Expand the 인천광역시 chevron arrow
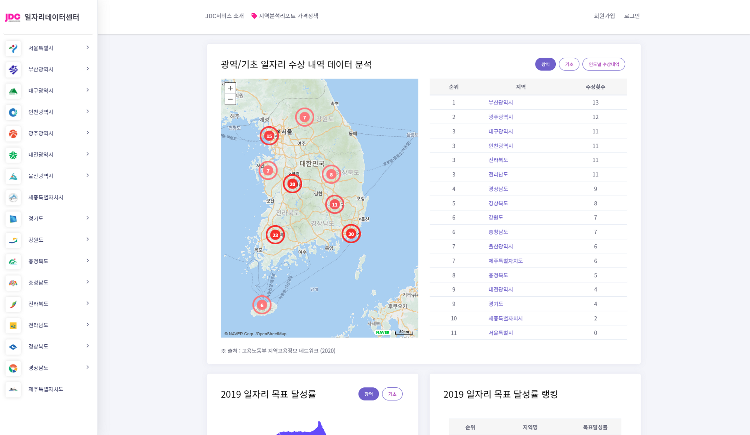The width and height of the screenshot is (750, 435). 87,111
